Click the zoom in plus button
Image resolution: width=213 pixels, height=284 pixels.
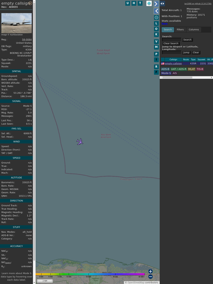tap(151, 271)
